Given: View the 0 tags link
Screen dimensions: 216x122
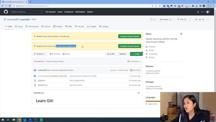Looking at the screenshot, I should pyautogui.click(x=66, y=54).
